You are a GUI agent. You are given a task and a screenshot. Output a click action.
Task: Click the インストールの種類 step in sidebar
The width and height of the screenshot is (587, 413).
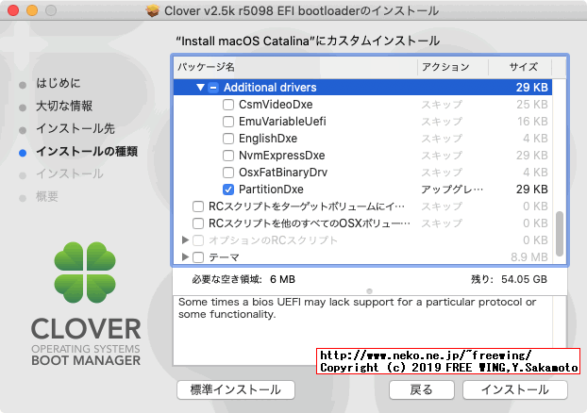pos(87,151)
